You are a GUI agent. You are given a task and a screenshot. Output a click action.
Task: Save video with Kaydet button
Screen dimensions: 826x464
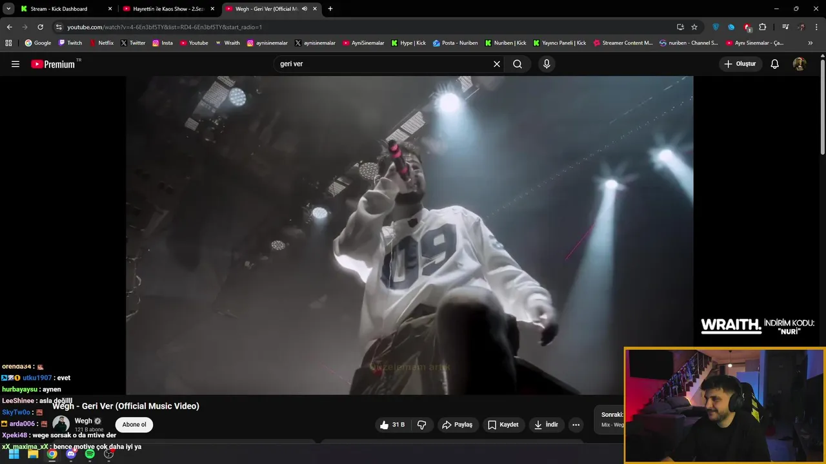tap(503, 425)
